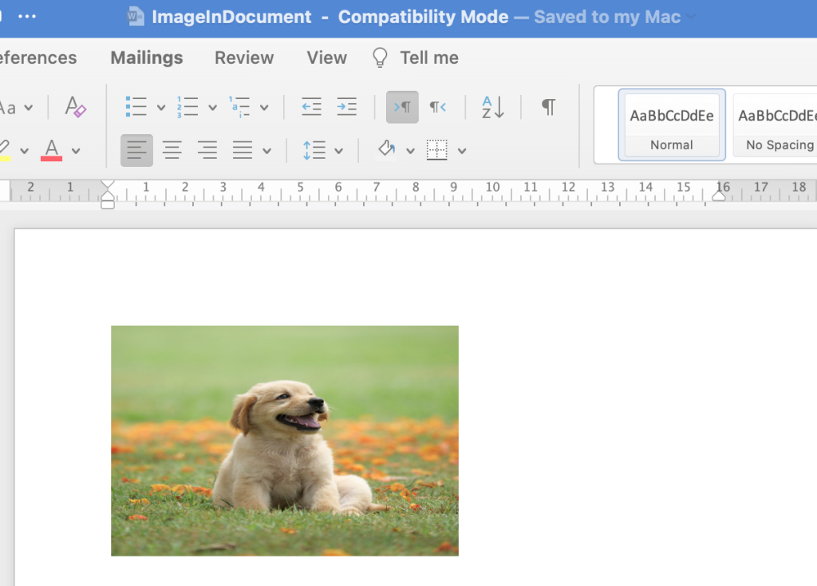Click the line and paragraph spacing icon

(x=314, y=150)
